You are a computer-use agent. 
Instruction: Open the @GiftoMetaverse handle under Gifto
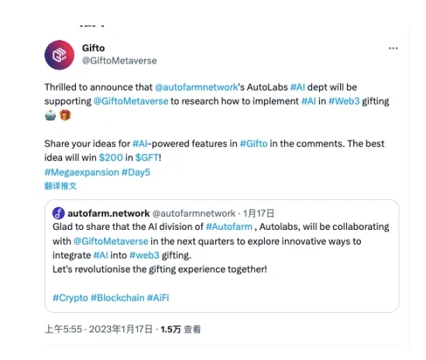(x=119, y=61)
